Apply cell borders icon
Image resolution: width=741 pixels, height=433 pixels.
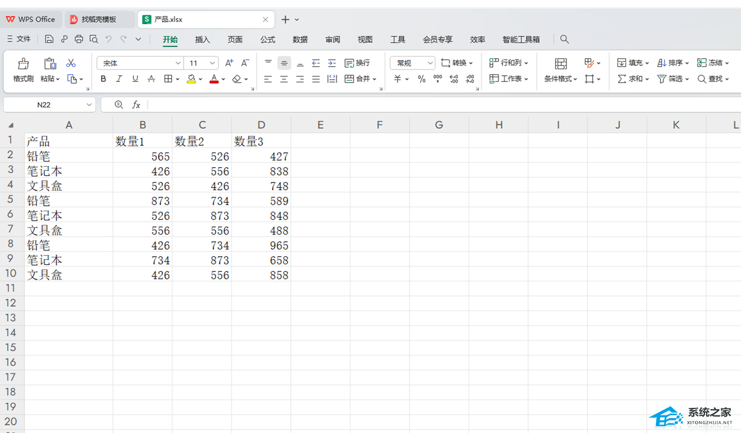point(168,79)
